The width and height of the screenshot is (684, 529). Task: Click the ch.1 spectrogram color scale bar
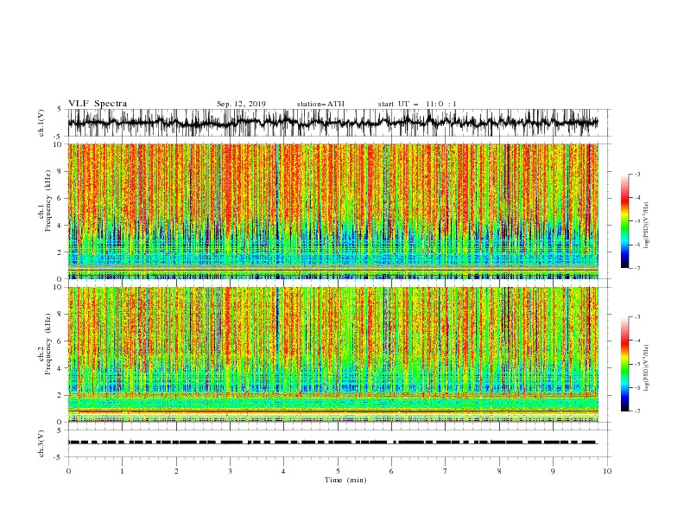(624, 220)
